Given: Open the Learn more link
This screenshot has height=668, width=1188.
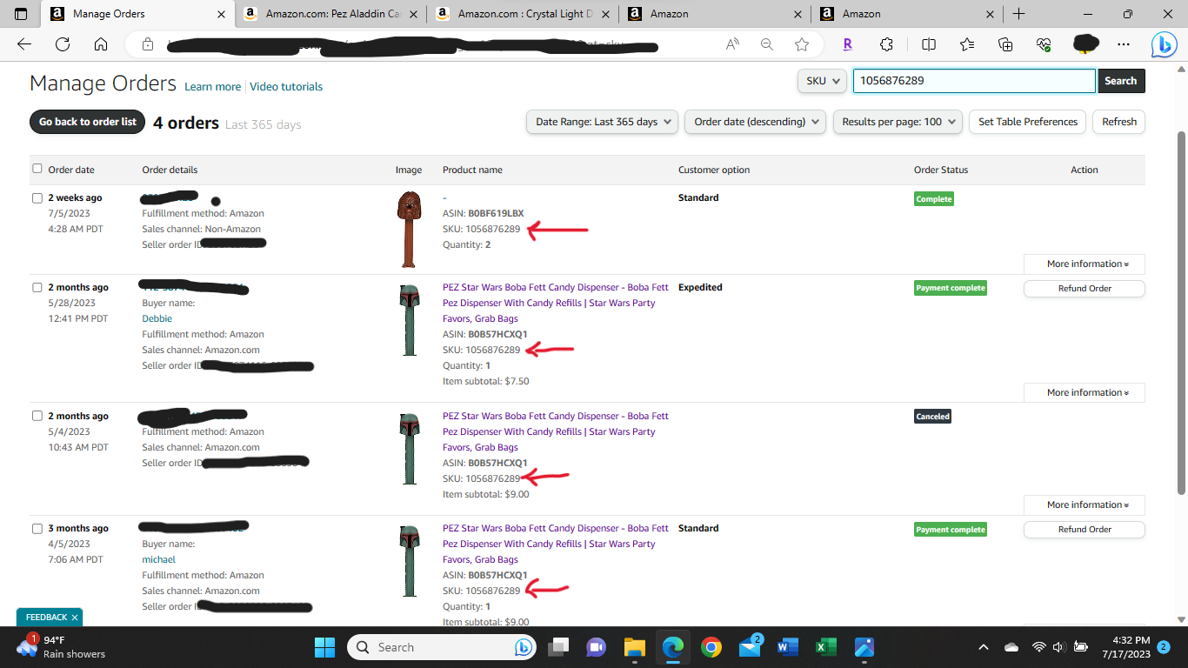Looking at the screenshot, I should coord(213,87).
